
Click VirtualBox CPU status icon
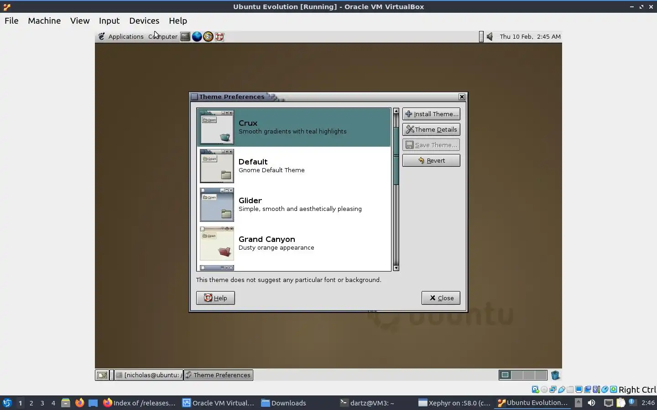coord(596,389)
